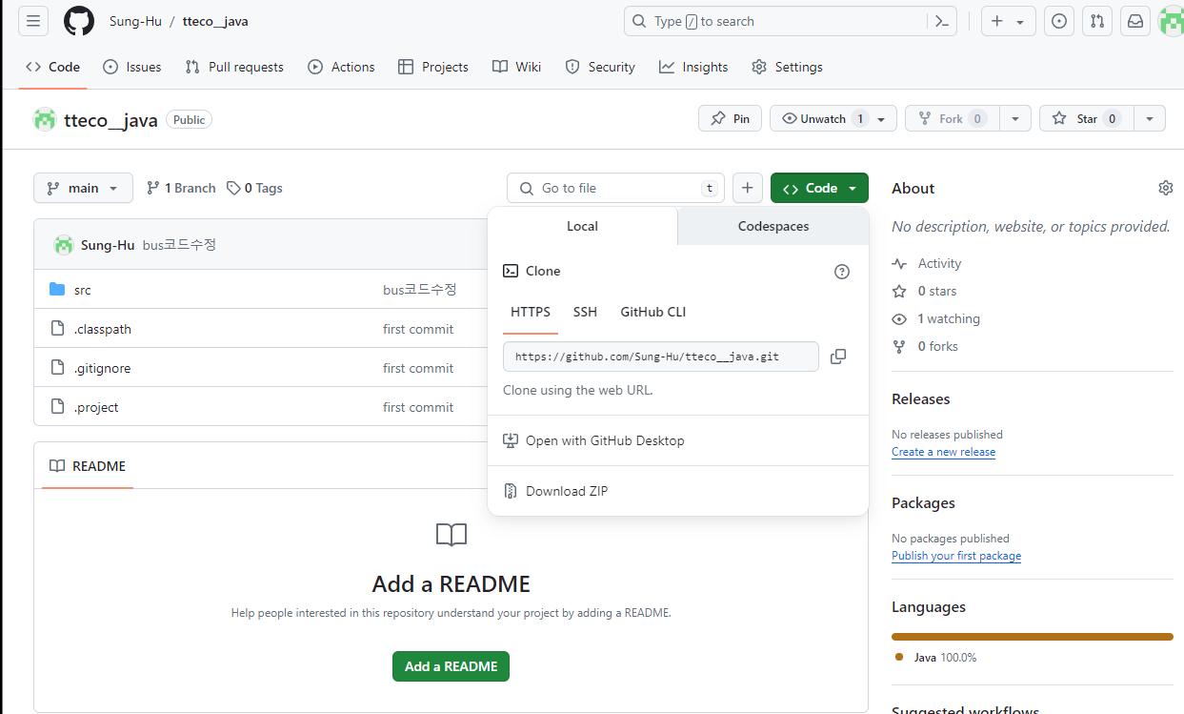Viewport: 1184px width, 714px height.
Task: Copy the HTTPS clone URL to clipboard
Action: (x=838, y=357)
